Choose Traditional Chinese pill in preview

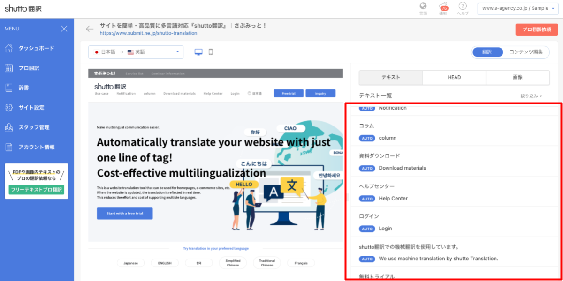[267, 263]
